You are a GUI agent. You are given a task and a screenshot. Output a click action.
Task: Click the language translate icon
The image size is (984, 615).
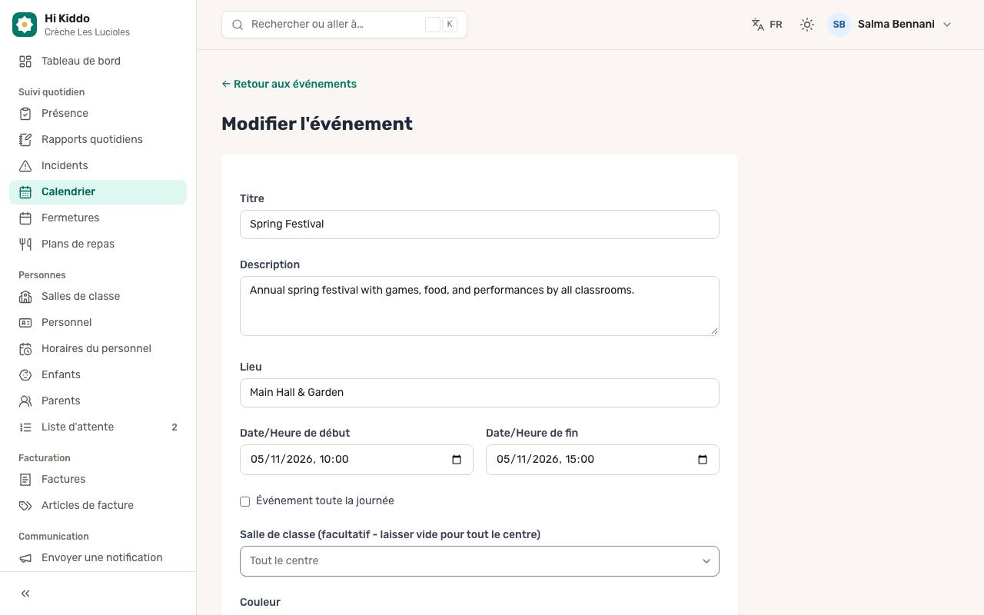pyautogui.click(x=758, y=25)
